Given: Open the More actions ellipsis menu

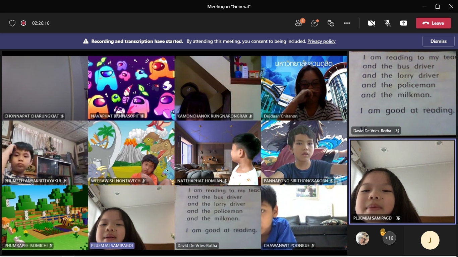Looking at the screenshot, I should [x=347, y=23].
